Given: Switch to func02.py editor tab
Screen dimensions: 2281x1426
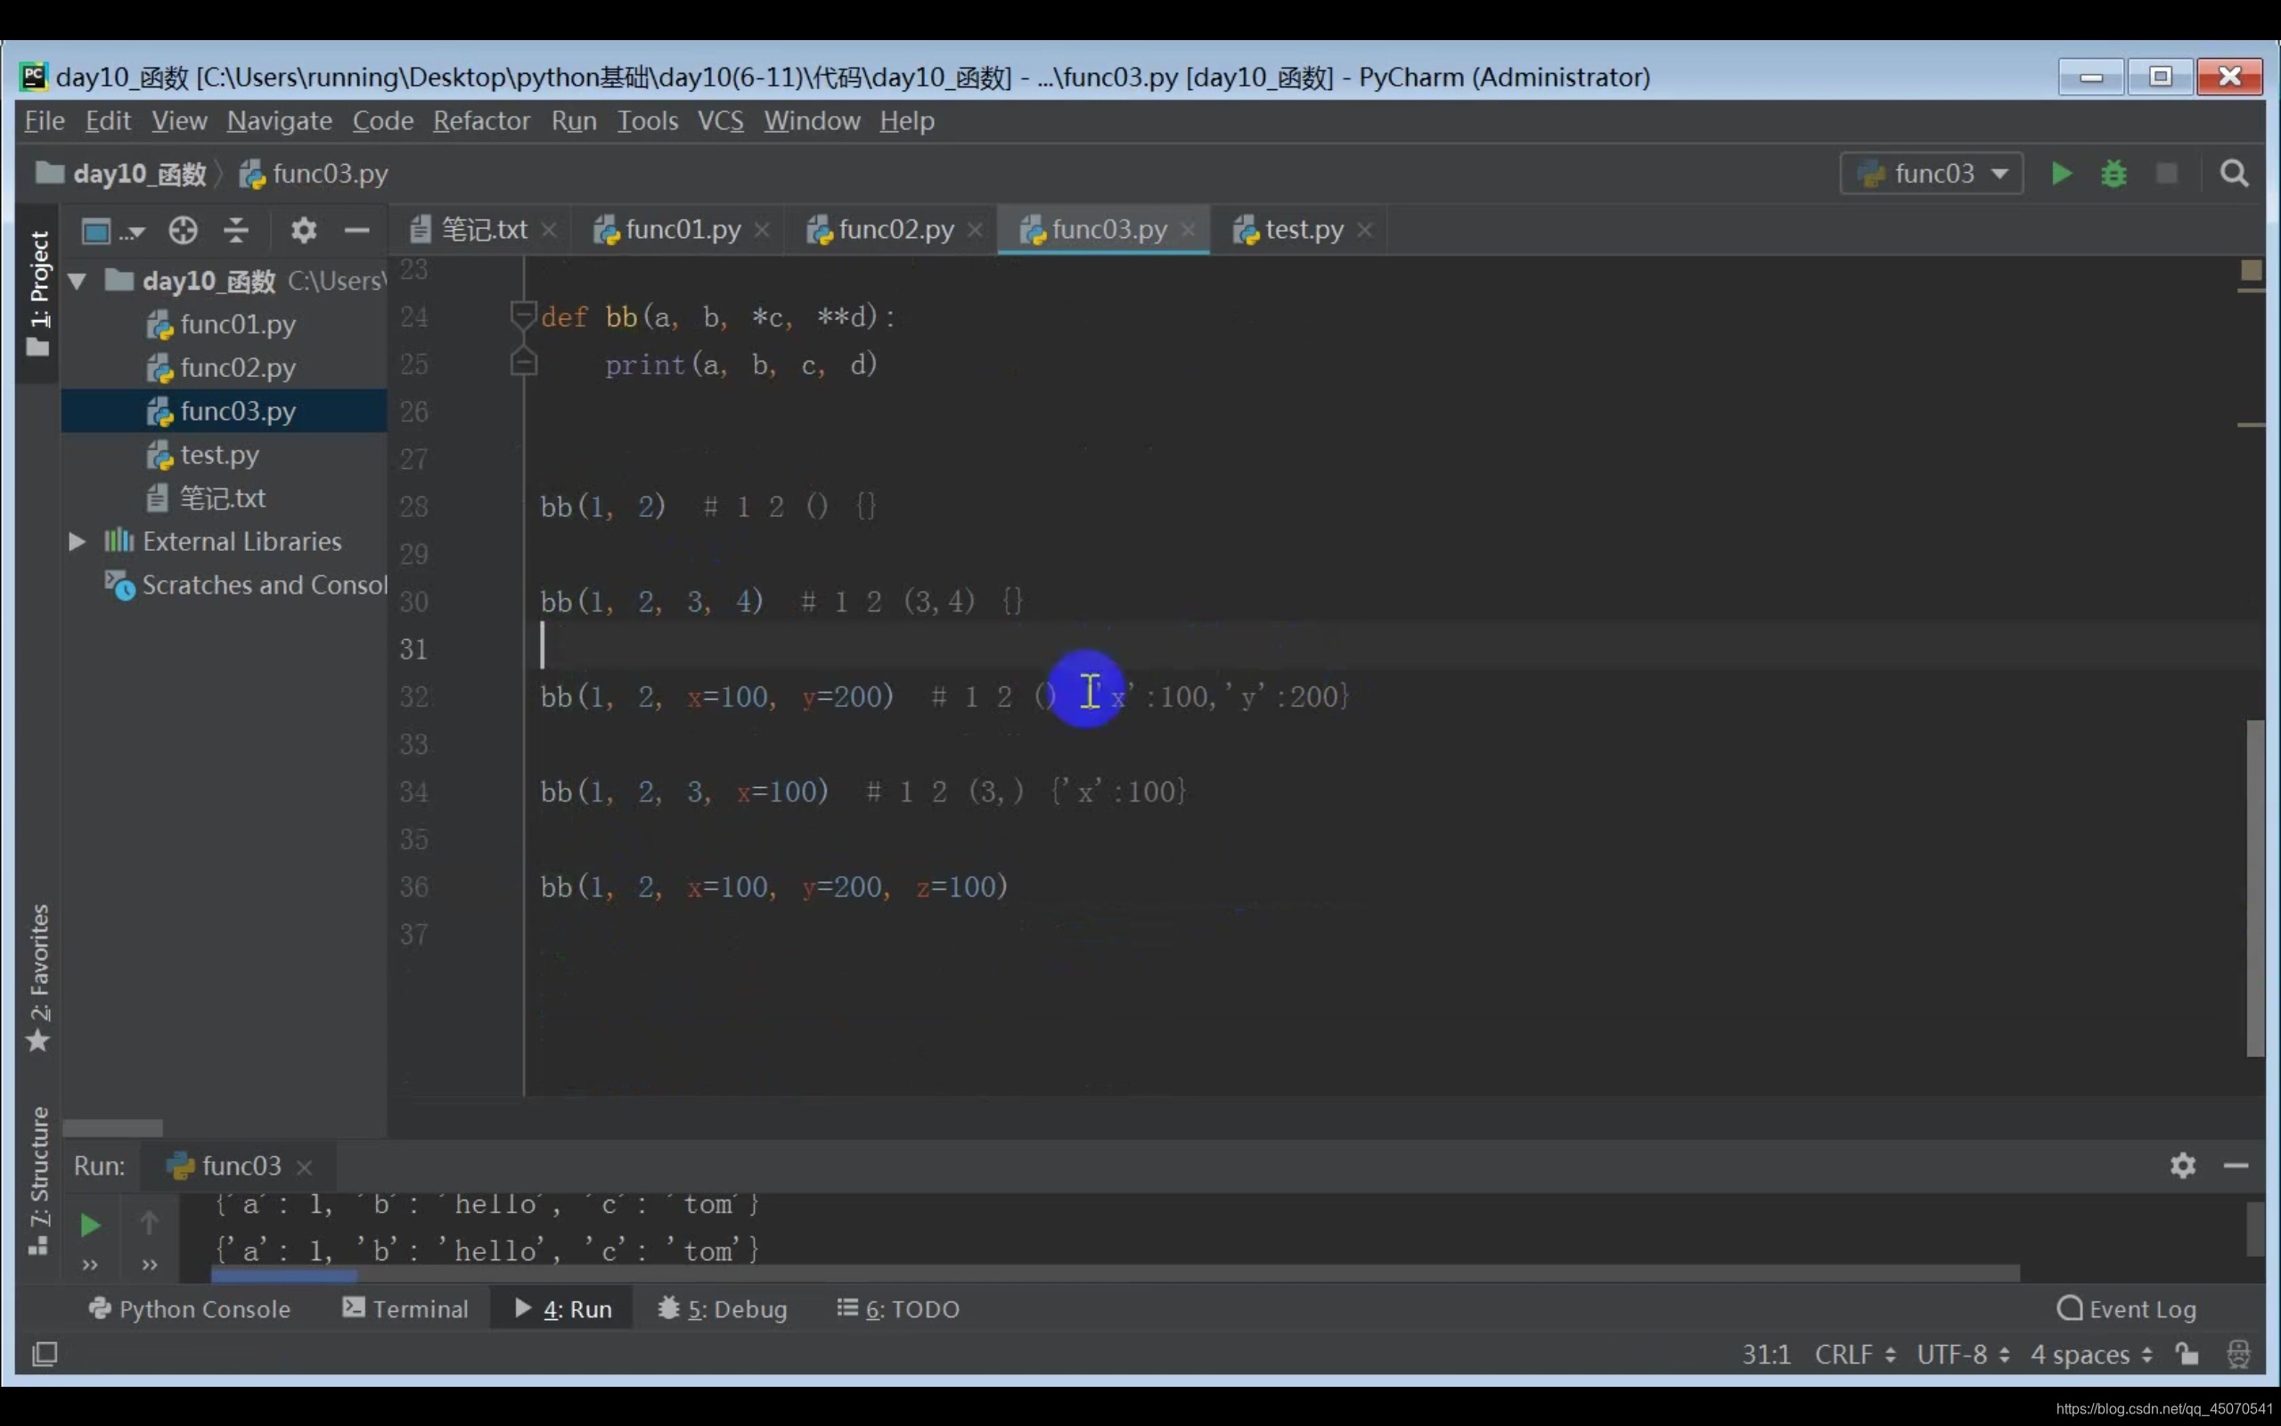Looking at the screenshot, I should click(x=894, y=230).
